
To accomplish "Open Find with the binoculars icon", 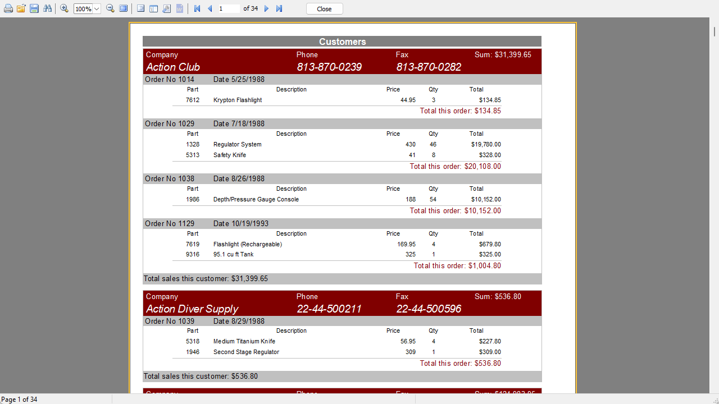I will (47, 8).
